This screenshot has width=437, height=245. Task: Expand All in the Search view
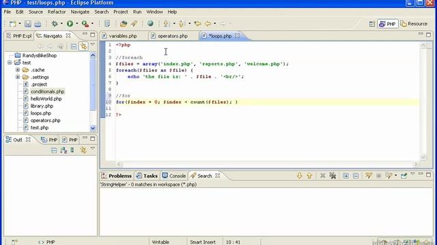point(346,176)
